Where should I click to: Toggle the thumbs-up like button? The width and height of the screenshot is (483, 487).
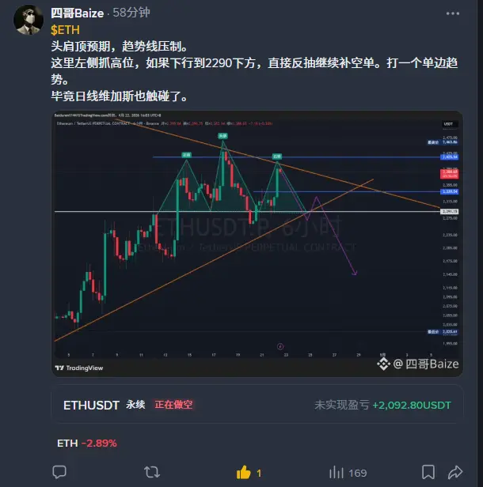[x=244, y=473]
